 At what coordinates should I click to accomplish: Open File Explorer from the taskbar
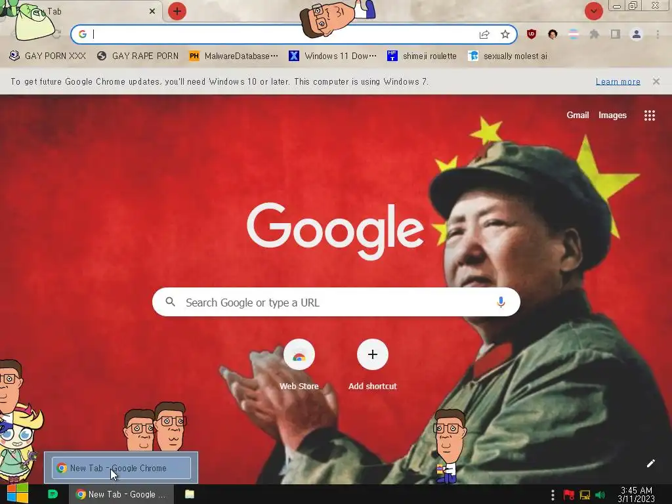point(190,494)
